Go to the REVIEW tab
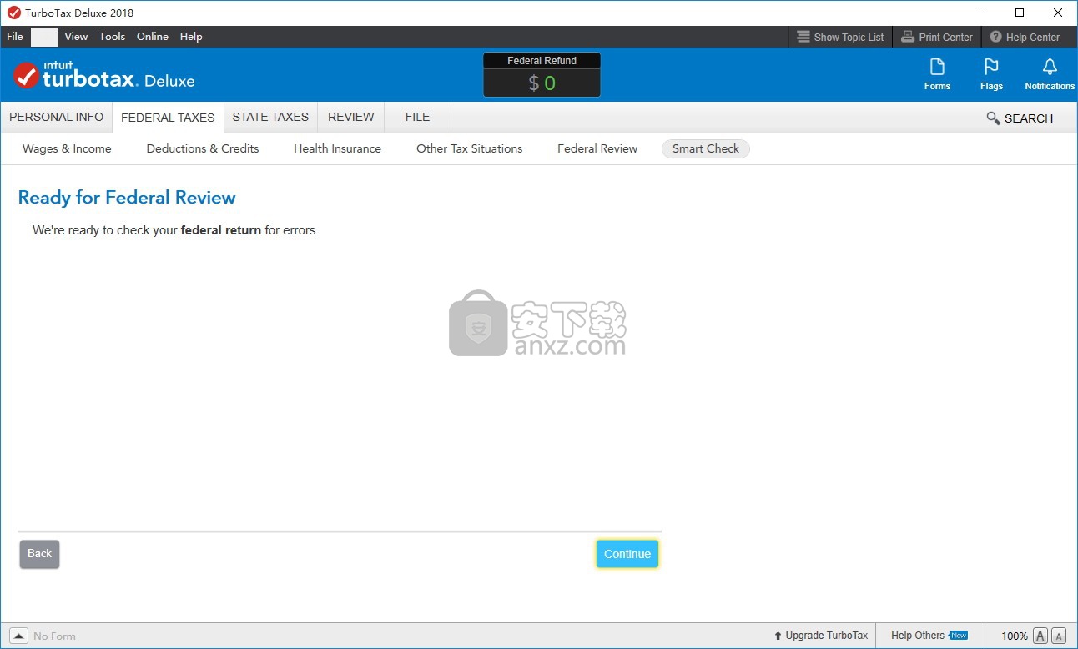 pos(351,118)
